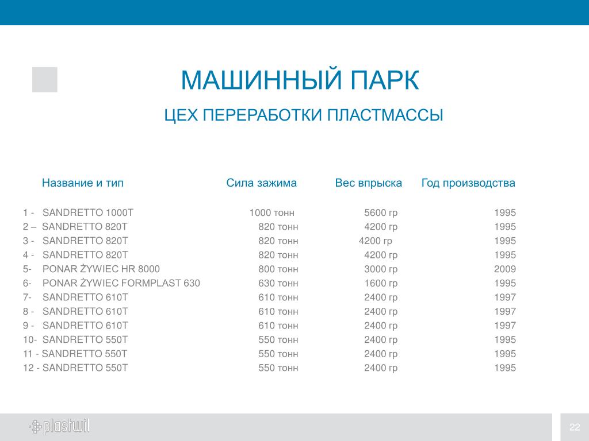Image resolution: width=589 pixels, height=441 pixels.
Task: Select row PONAR ŻYWIEC HR 8000
Action: point(269,269)
